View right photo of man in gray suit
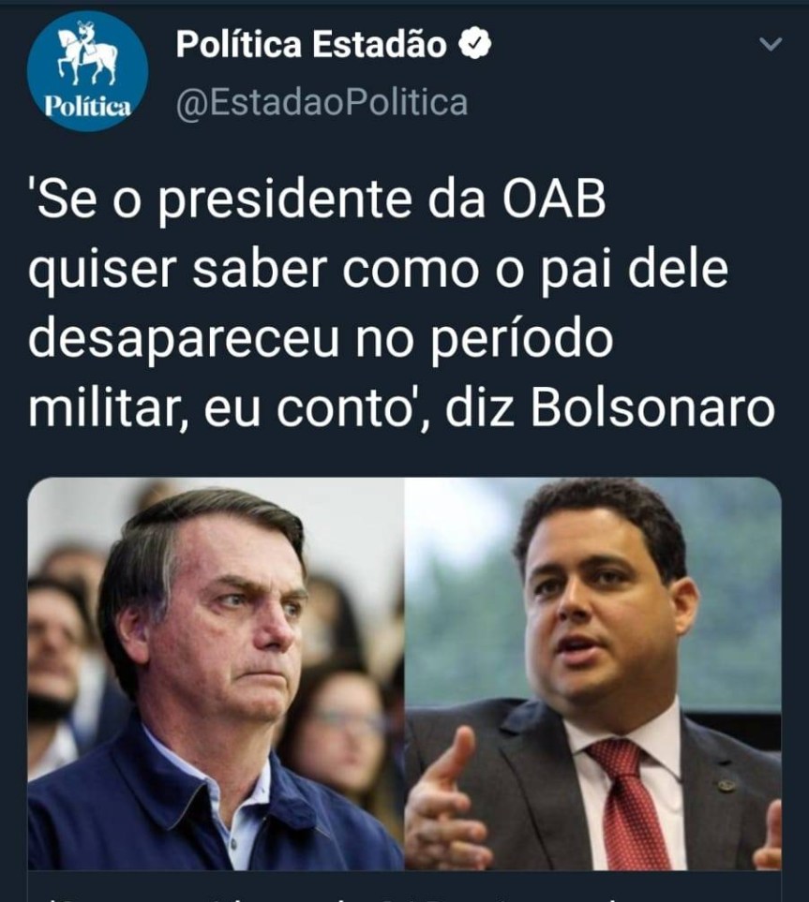The image size is (809, 902). pos(593,673)
